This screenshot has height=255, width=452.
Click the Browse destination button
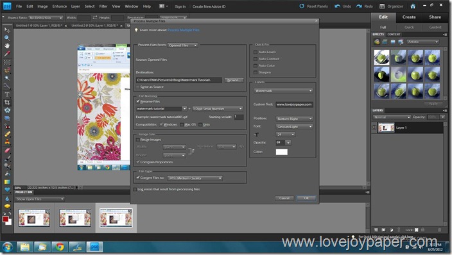(234, 80)
